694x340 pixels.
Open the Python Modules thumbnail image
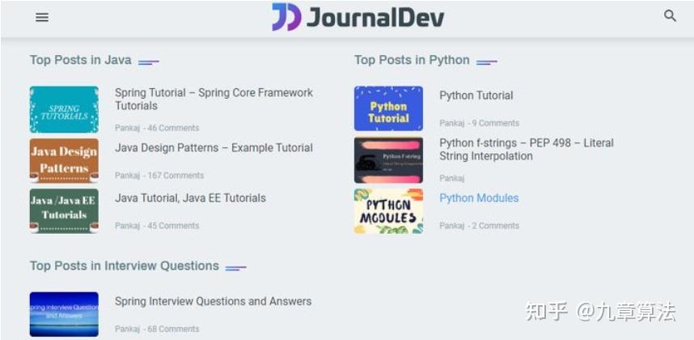[388, 211]
